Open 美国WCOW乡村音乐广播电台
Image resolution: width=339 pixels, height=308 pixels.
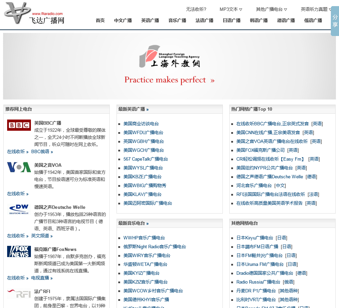(x=153, y=291)
